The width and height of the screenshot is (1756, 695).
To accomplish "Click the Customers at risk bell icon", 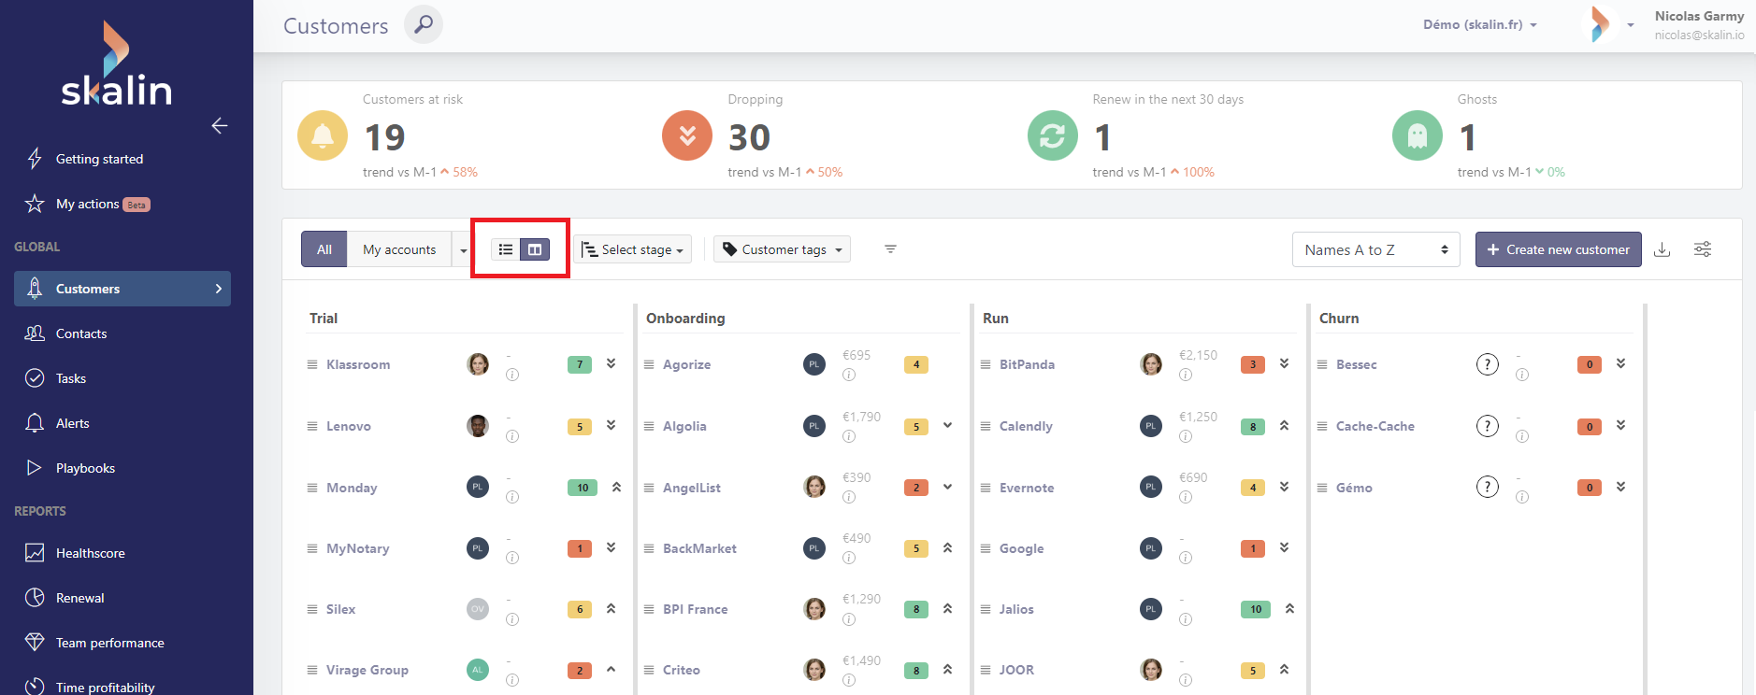I will (x=323, y=135).
